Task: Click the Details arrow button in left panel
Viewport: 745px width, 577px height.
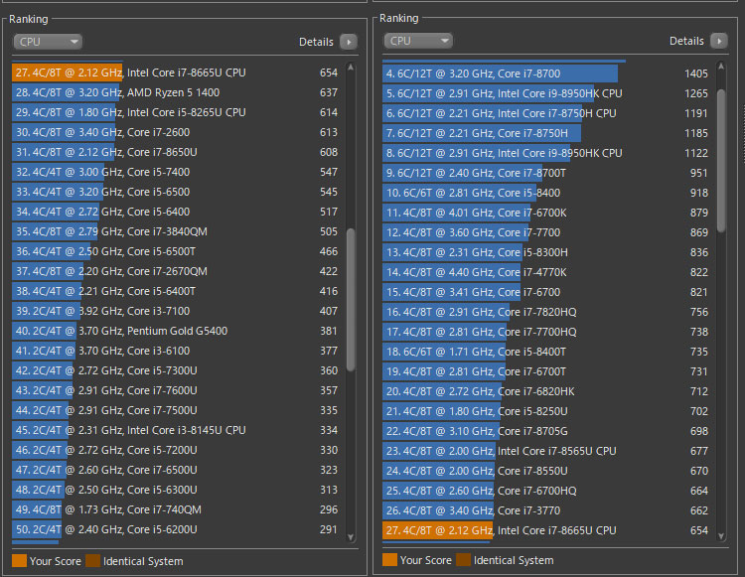Action: 349,42
